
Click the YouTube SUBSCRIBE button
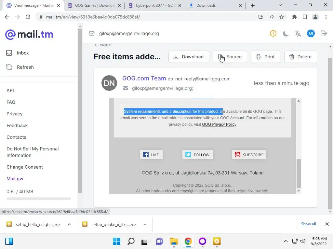click(249, 155)
